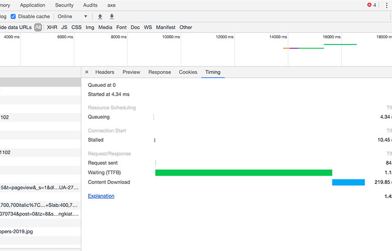Image resolution: width=392 pixels, height=251 pixels.
Task: Filter requests by JS type
Action: (64, 27)
